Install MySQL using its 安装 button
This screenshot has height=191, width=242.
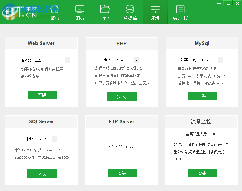(202, 96)
